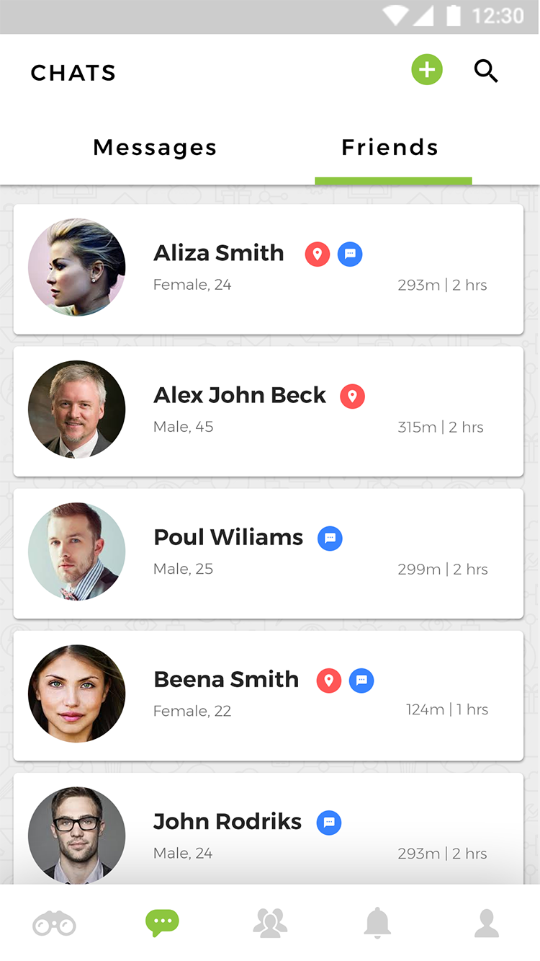Switch to the Messages tab
The image size is (540, 961).
(154, 147)
